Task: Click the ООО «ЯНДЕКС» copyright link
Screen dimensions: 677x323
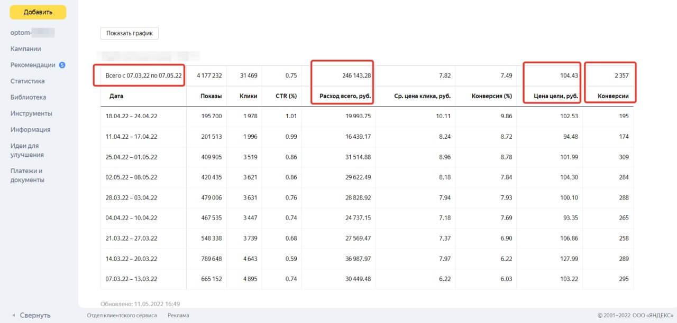Action: click(653, 315)
